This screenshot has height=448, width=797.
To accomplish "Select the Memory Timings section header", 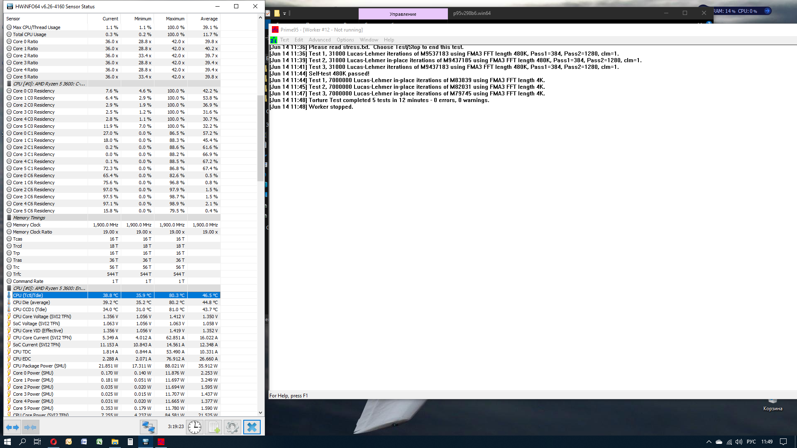I will coord(29,218).
